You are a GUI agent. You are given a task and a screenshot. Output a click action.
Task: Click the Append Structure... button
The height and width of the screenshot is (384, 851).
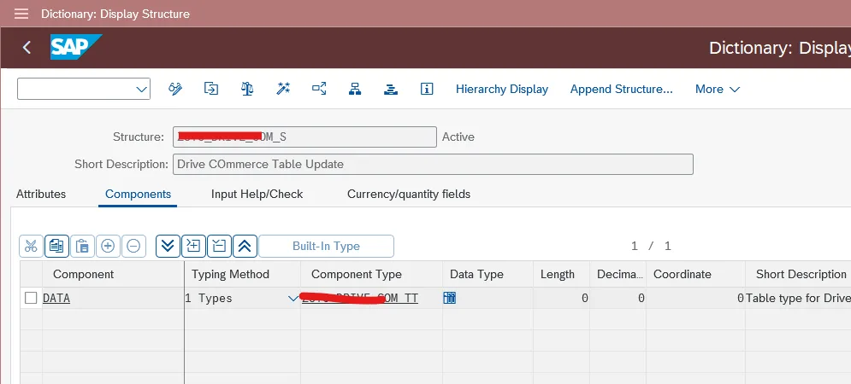click(x=621, y=89)
